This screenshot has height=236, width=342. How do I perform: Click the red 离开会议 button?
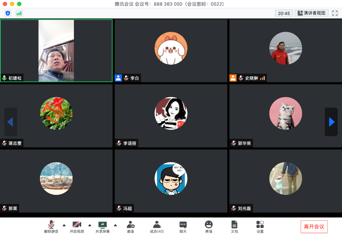click(x=314, y=227)
